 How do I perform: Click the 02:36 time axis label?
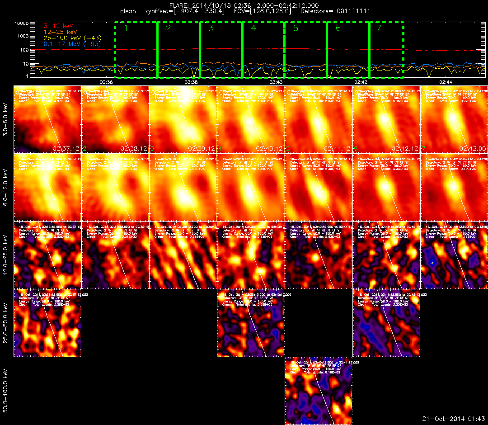click(106, 82)
